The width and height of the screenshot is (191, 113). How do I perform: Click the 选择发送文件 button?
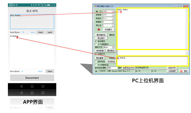[x=128, y=68]
